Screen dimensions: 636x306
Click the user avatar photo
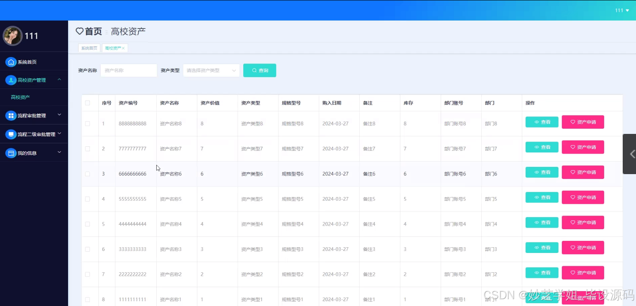coord(12,36)
